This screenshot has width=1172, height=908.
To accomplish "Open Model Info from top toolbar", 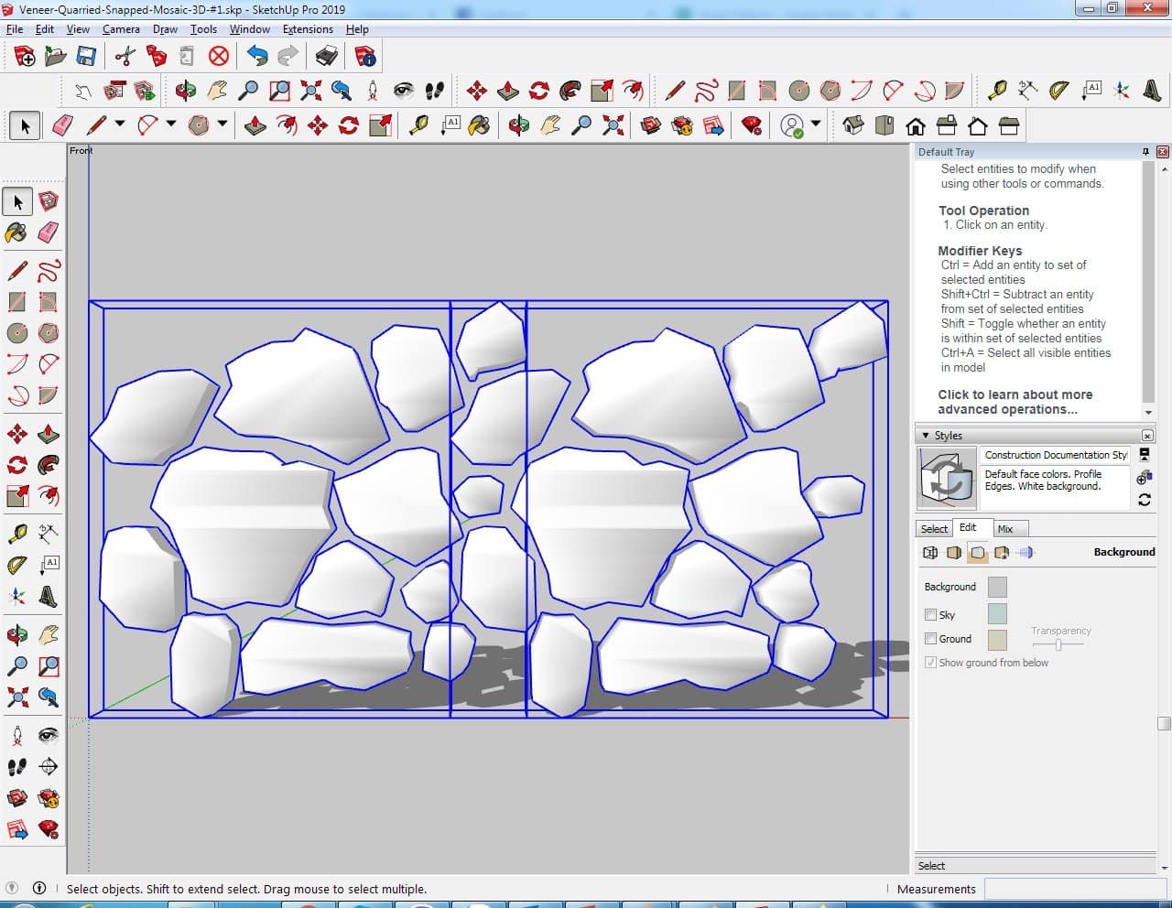I will pos(365,57).
